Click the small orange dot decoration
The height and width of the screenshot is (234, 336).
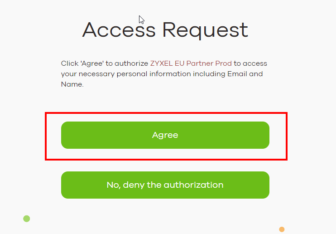pyautogui.click(x=282, y=229)
